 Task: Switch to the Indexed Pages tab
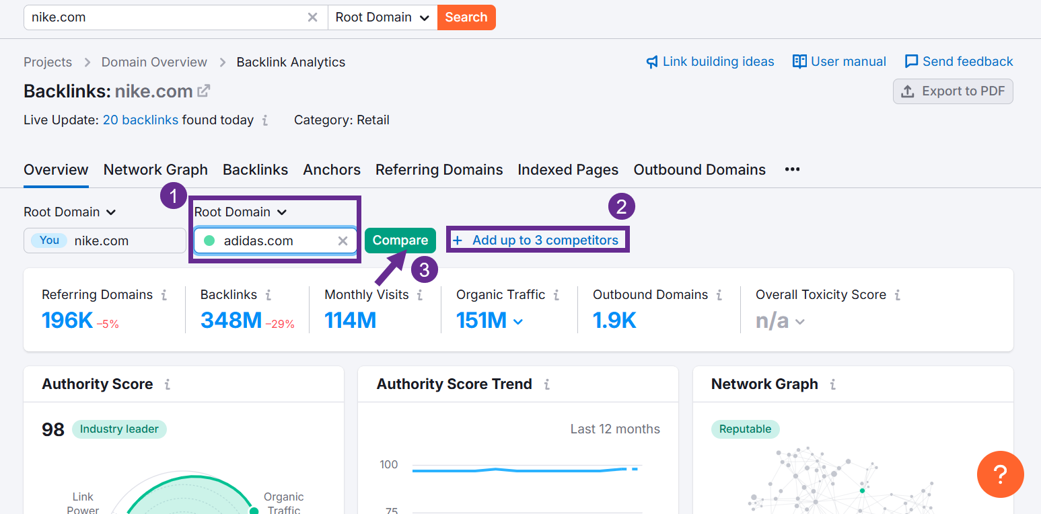[568, 170]
